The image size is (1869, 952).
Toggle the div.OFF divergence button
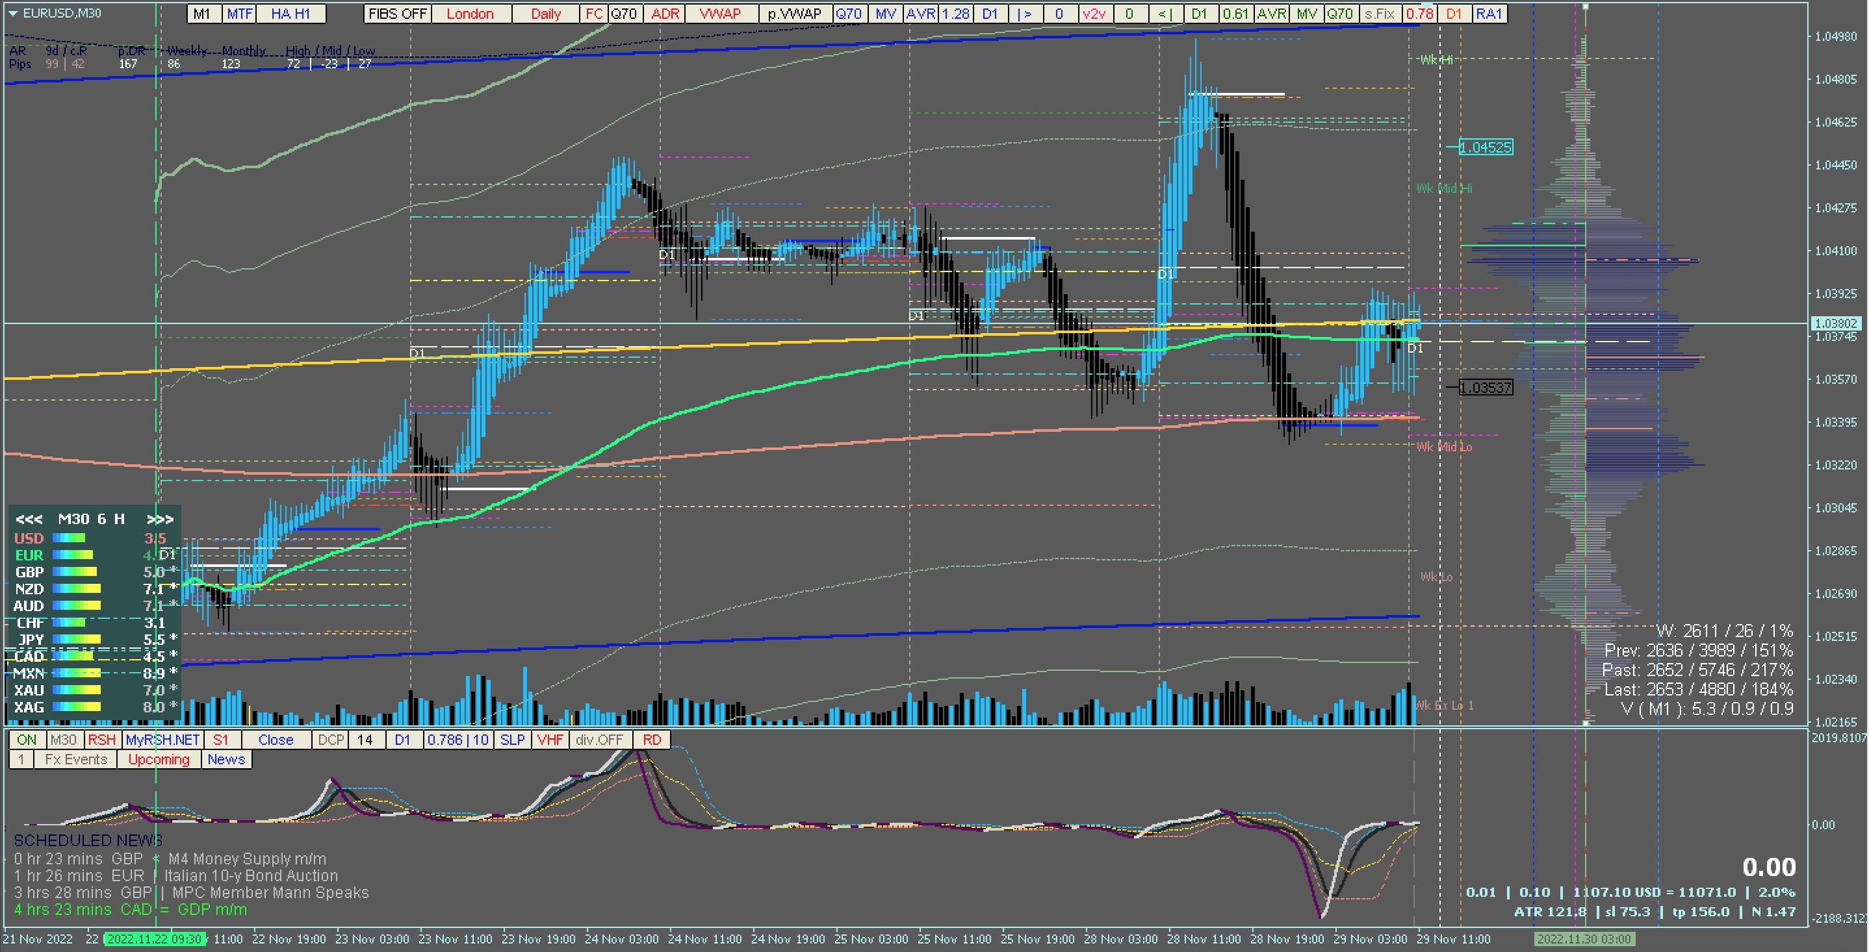point(599,740)
